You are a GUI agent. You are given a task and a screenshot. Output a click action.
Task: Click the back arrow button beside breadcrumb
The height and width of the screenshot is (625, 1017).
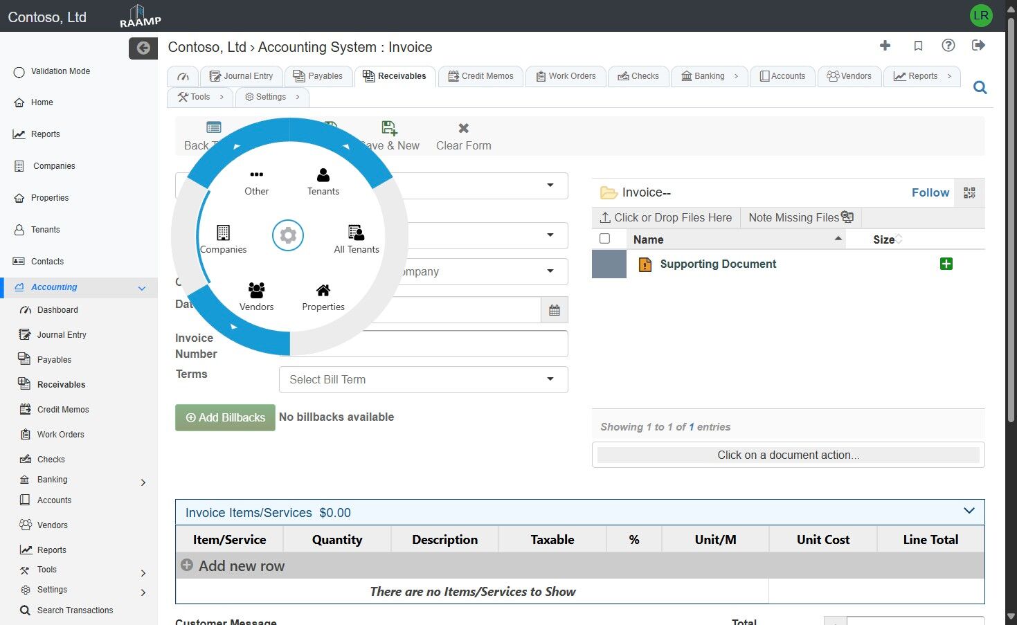click(x=143, y=48)
